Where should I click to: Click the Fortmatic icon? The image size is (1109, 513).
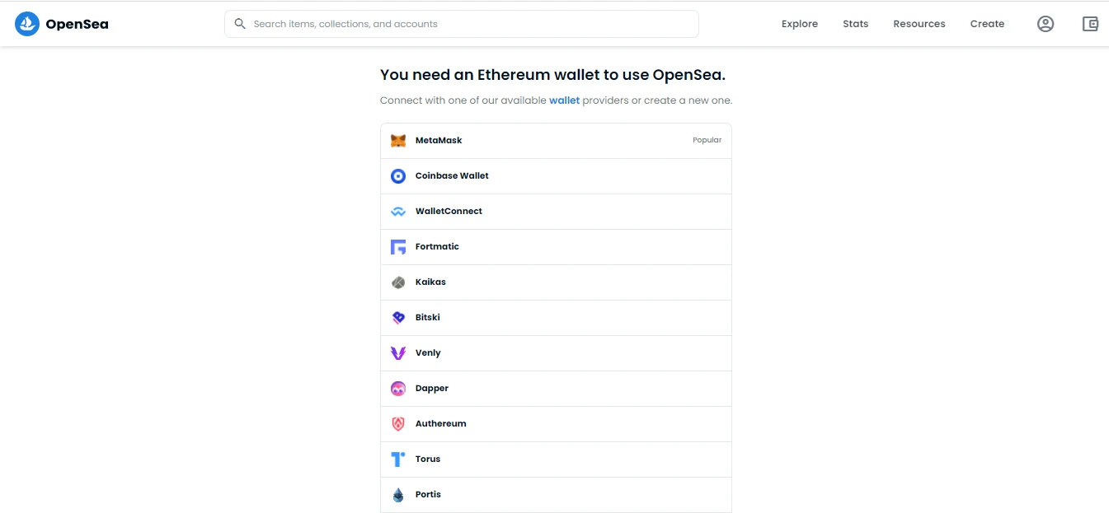[x=398, y=247]
